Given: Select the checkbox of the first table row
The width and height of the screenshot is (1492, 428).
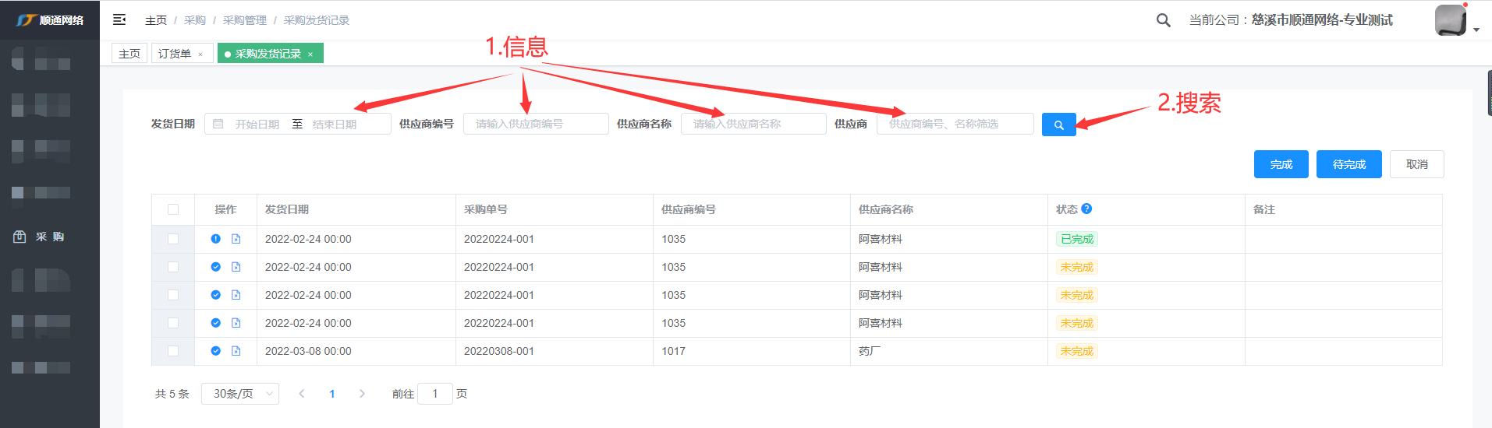Looking at the screenshot, I should (x=173, y=239).
